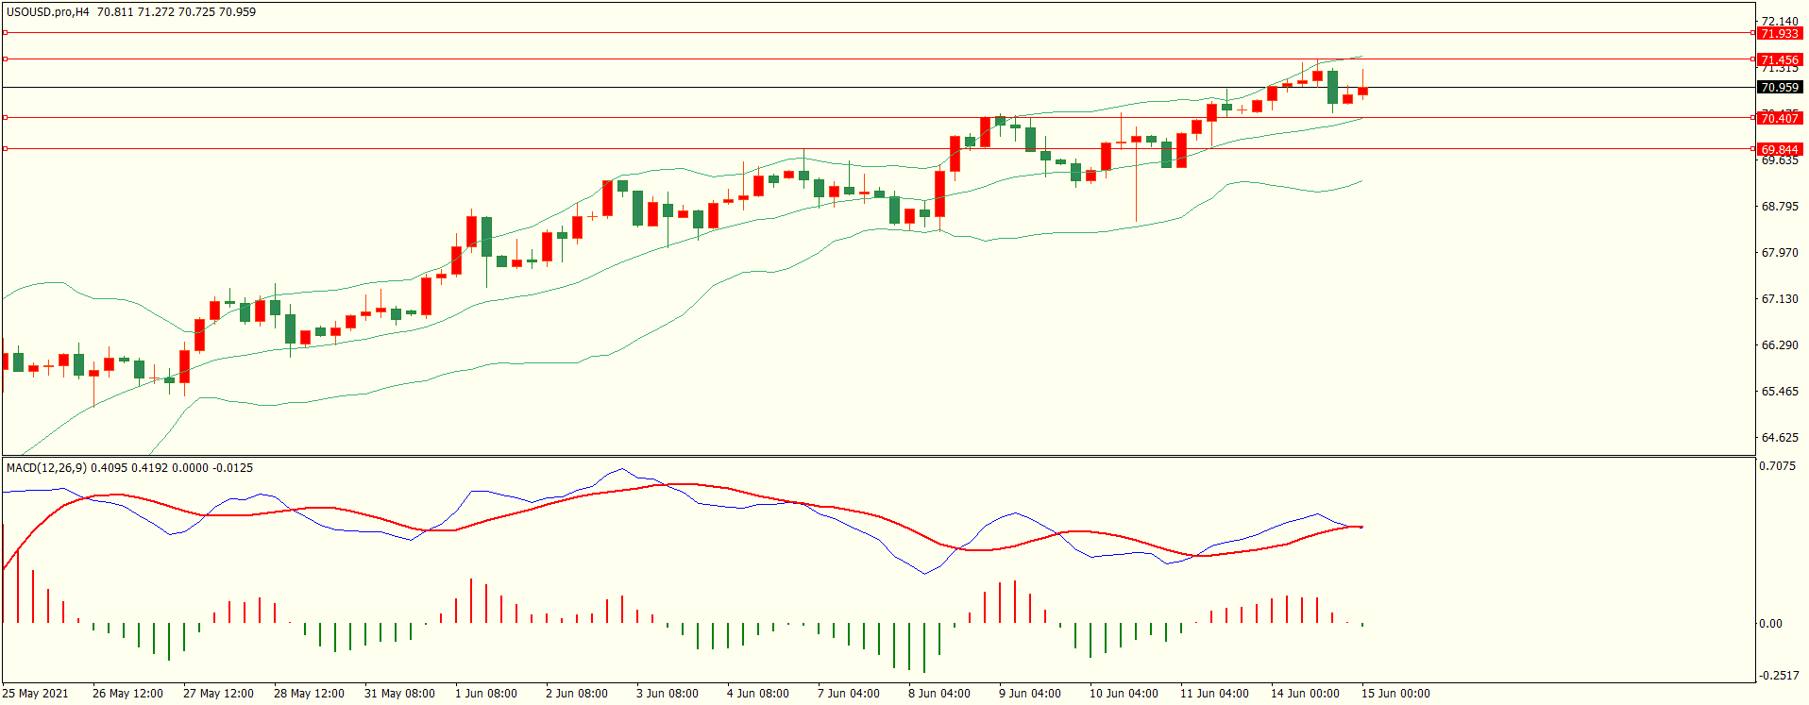This screenshot has width=1809, height=705.
Task: Click the 28 May 12:00 time label
Action: click(x=309, y=694)
